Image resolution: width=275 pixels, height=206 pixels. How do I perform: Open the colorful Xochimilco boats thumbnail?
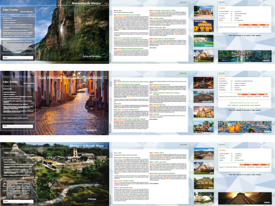204,127
